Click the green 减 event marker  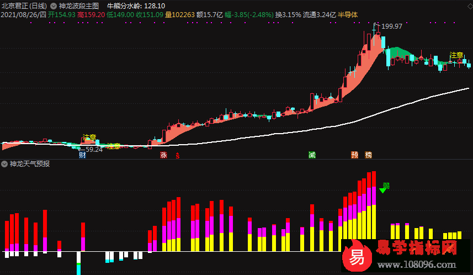click(312, 155)
